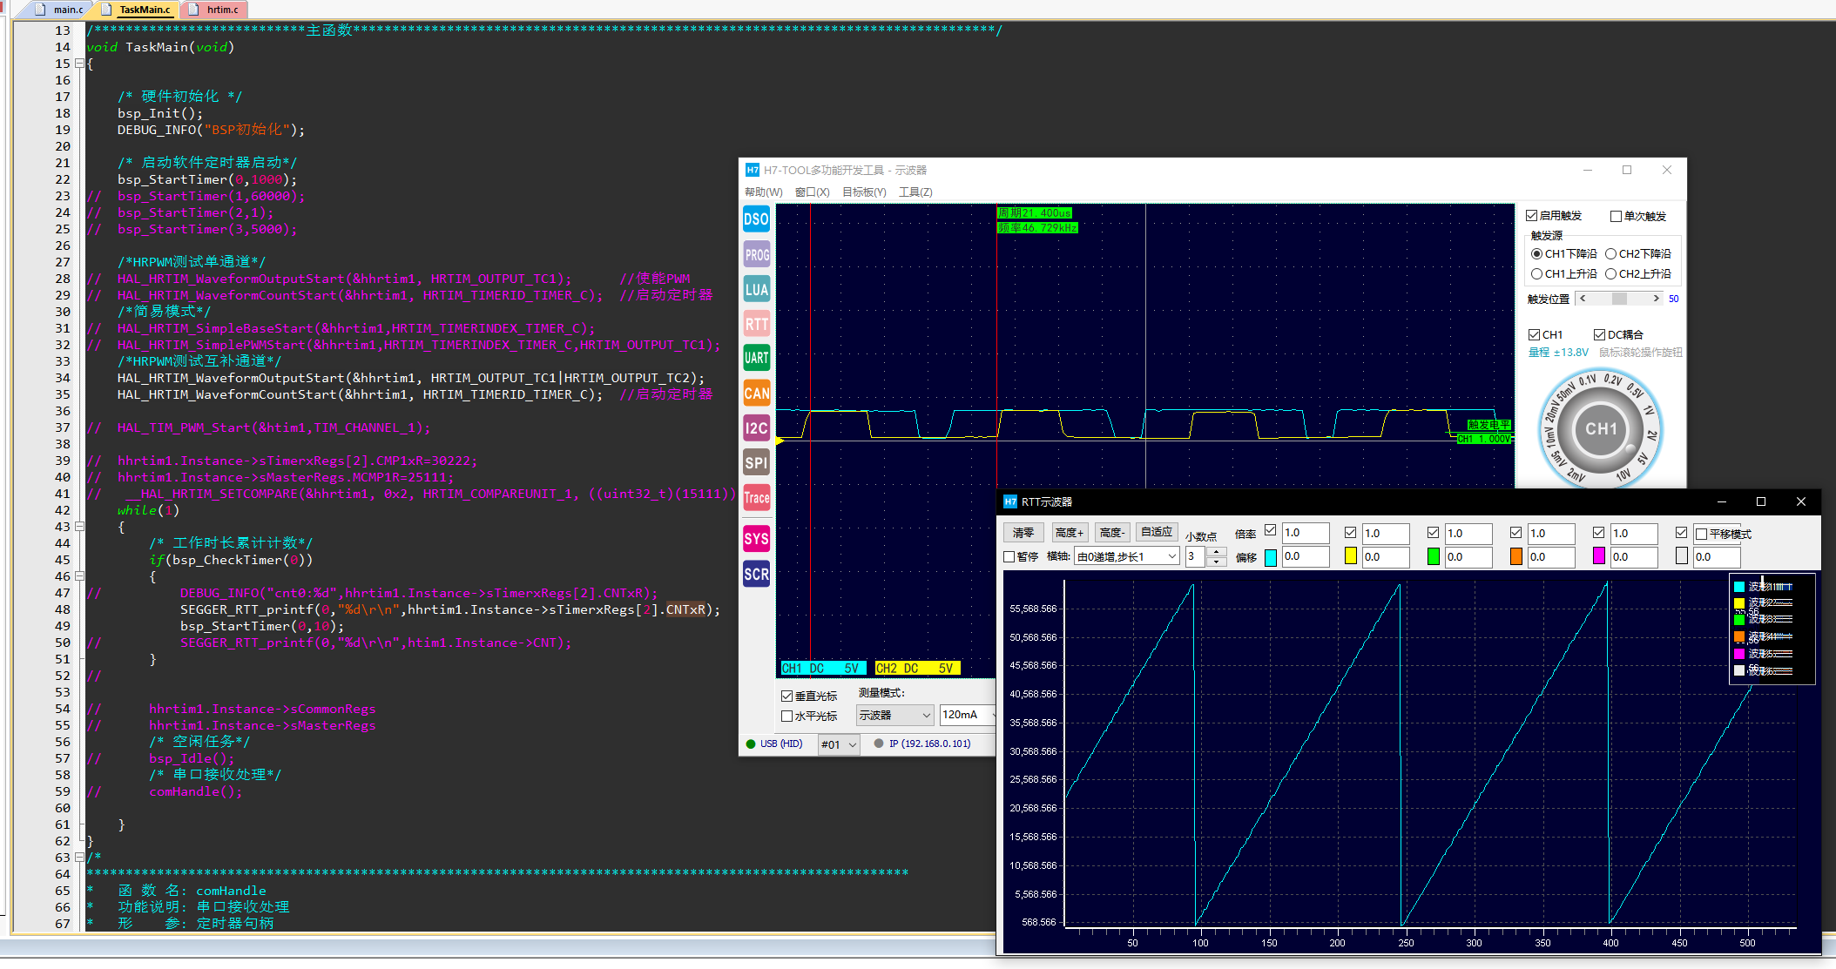Viewport: 1836px width, 969px height.
Task: Collapse code fold at line 43
Action: (79, 527)
